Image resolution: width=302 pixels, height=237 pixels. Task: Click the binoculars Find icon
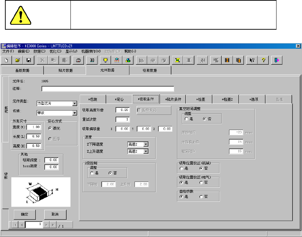(x=92, y=60)
